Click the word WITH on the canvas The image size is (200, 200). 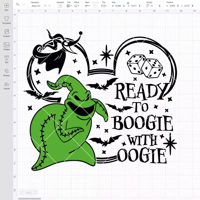pos(142,140)
